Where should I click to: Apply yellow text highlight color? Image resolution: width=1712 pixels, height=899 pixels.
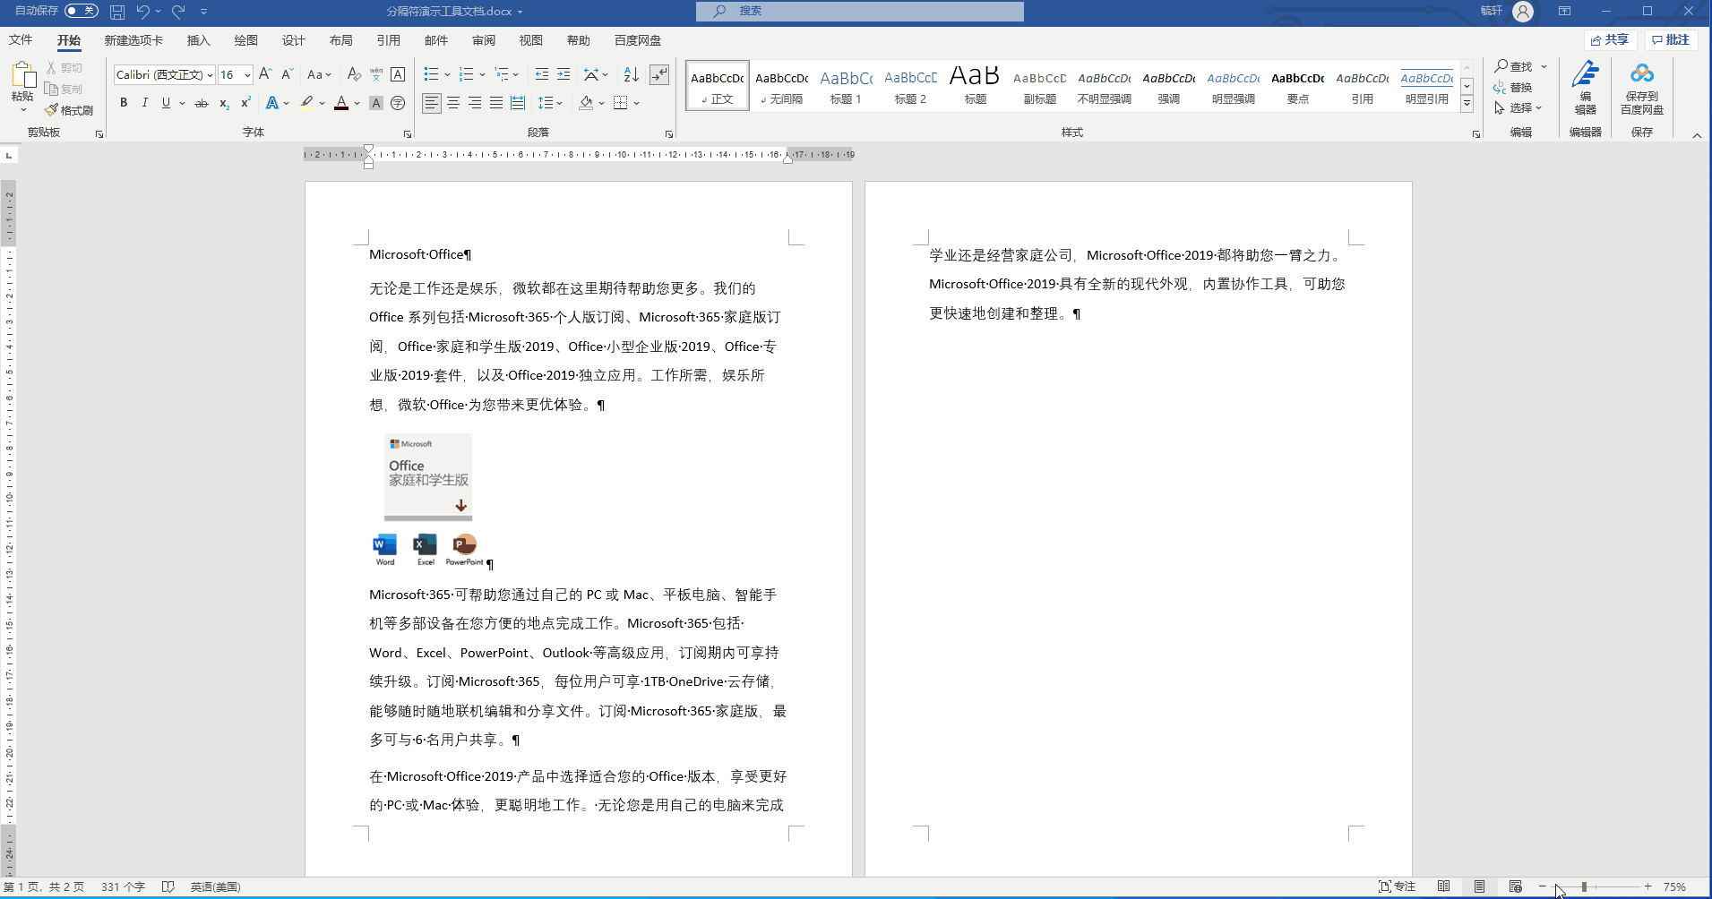pos(307,103)
